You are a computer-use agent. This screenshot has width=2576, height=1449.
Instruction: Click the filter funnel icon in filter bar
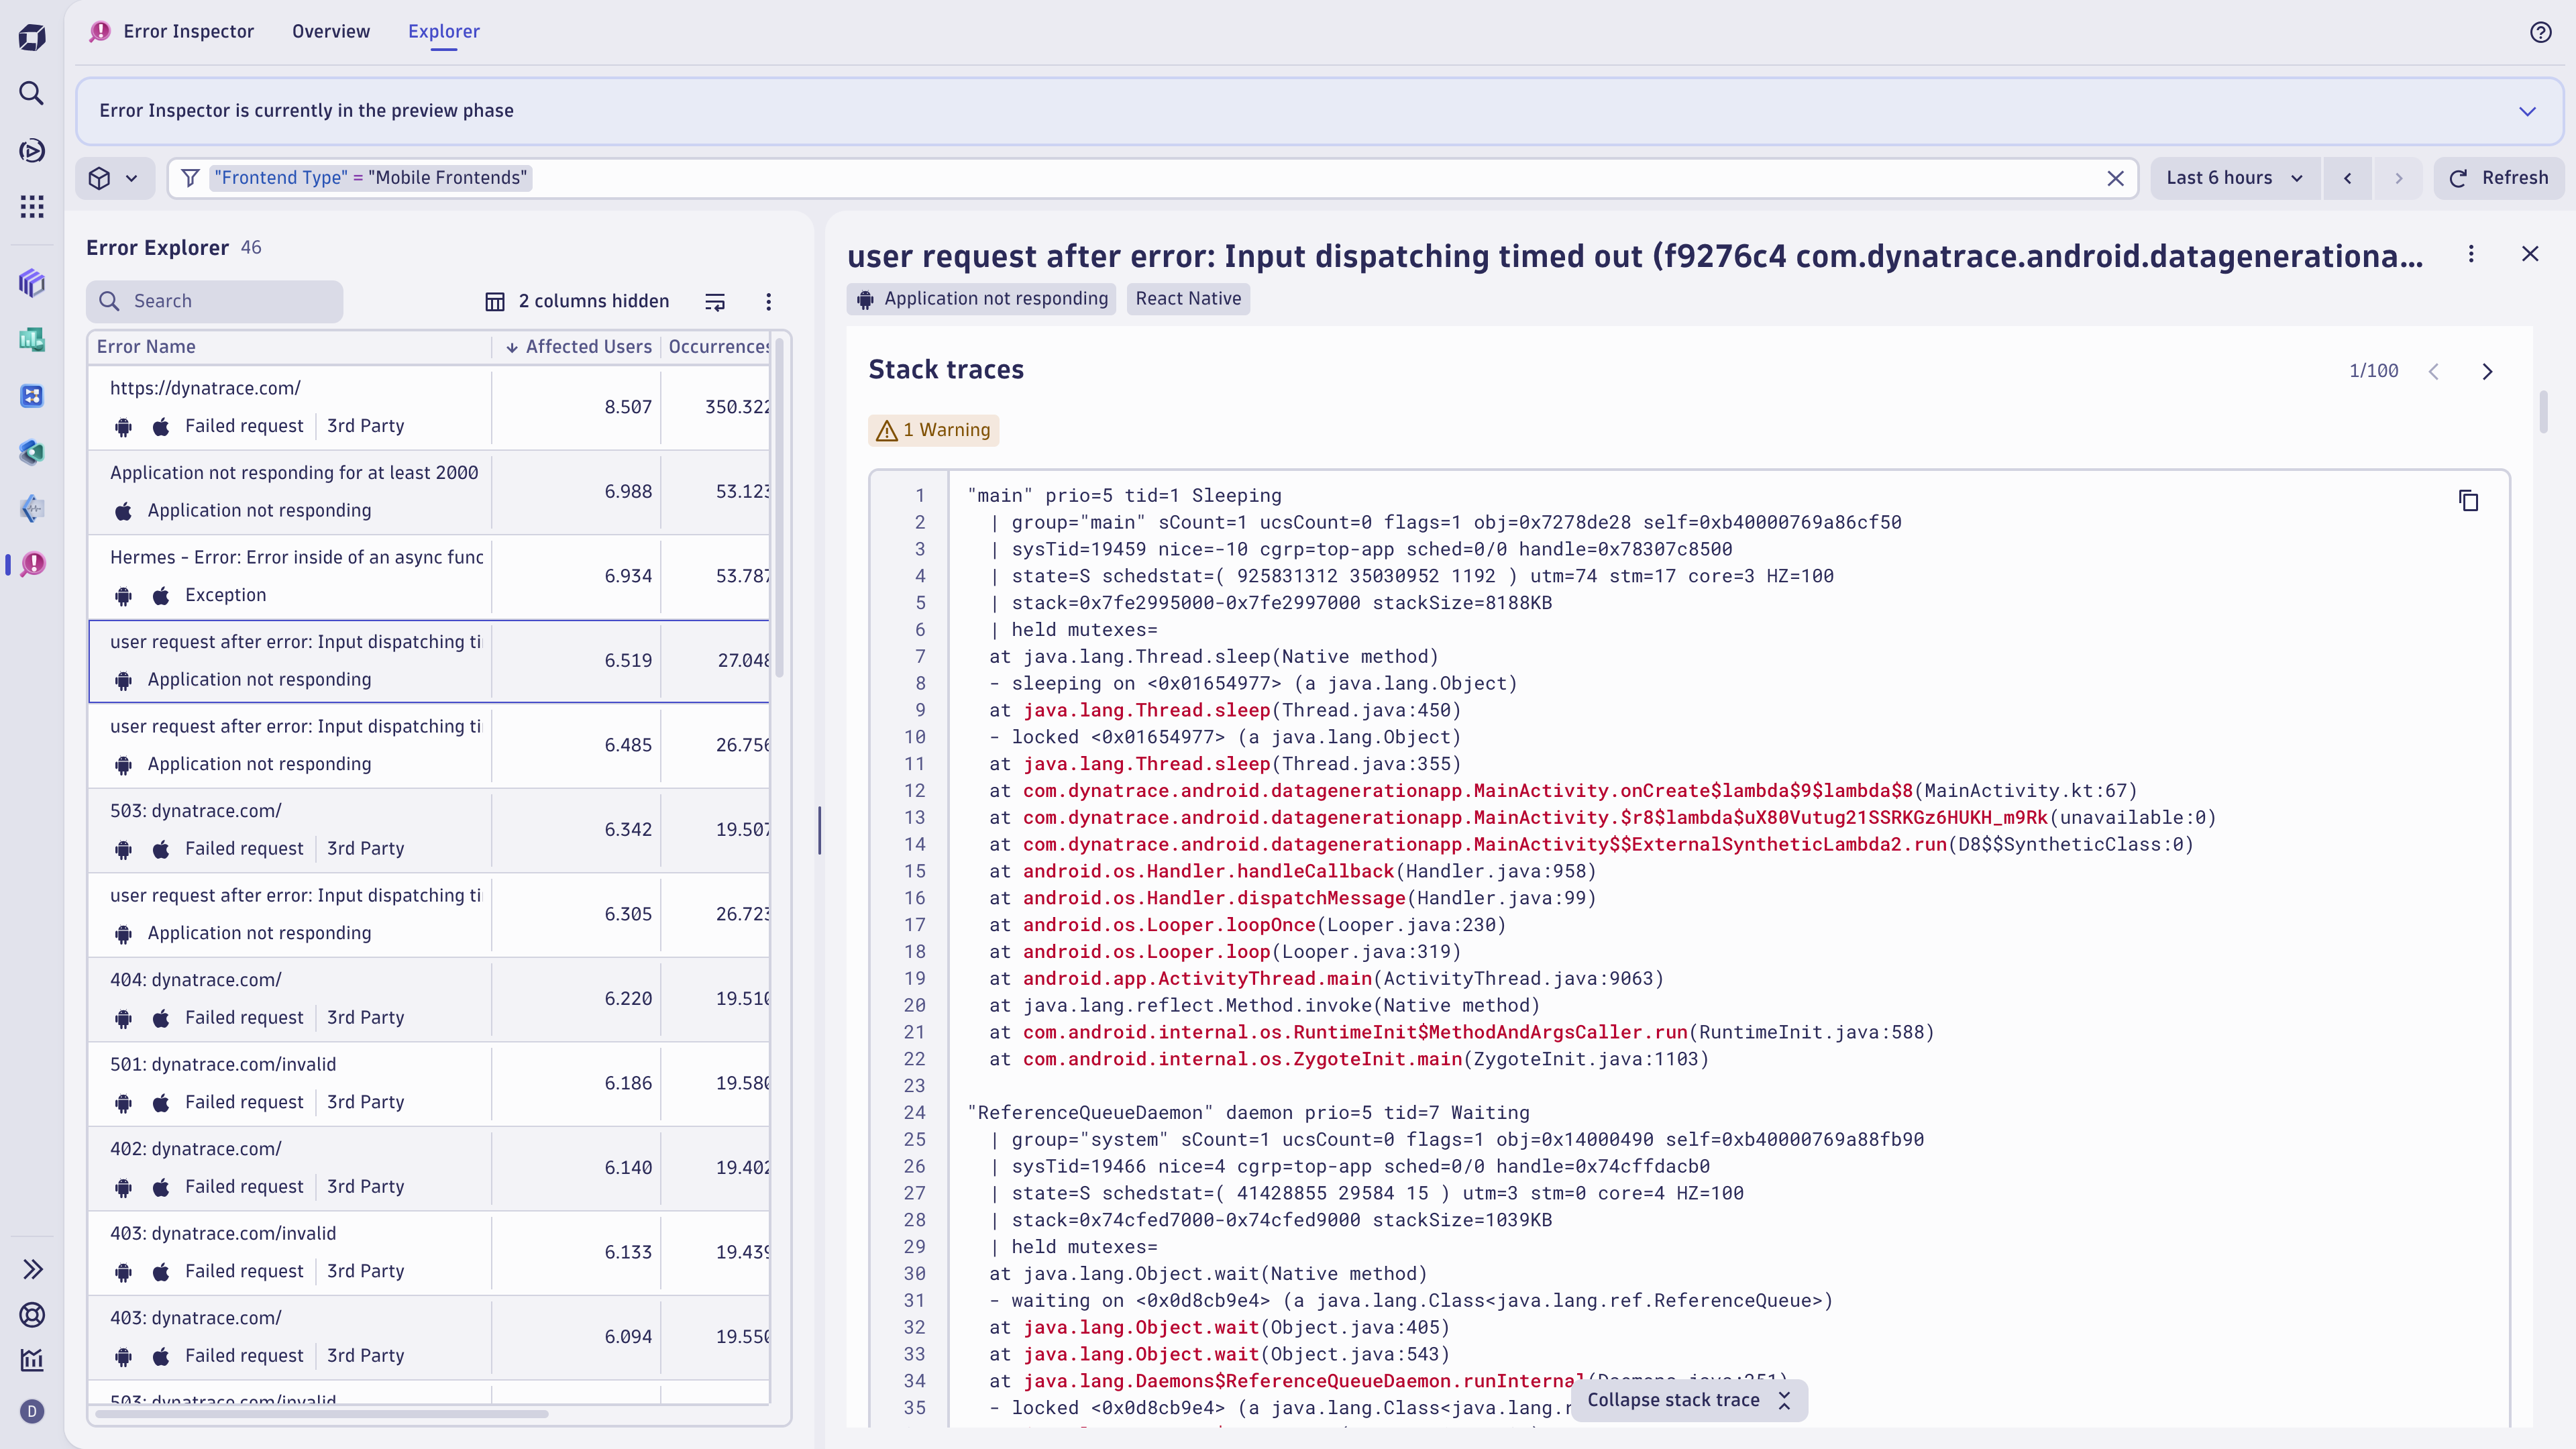[190, 178]
